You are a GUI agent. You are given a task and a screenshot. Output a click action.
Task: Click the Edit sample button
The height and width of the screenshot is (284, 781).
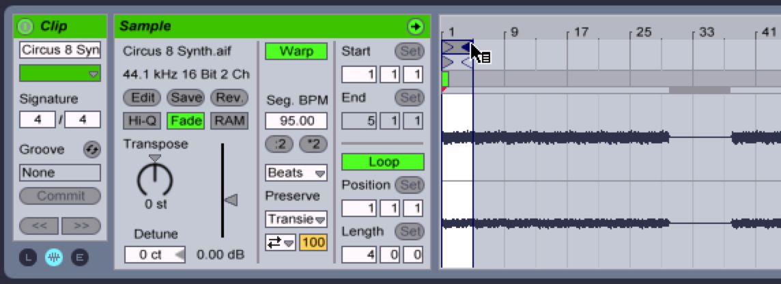[x=142, y=98]
